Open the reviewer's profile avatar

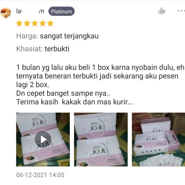6,13
